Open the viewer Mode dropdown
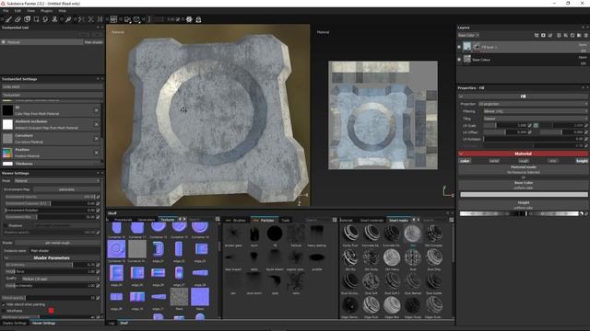 [57, 181]
